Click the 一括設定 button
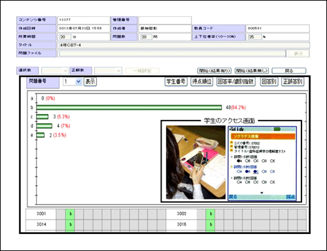The image size is (327, 251). 142,70
